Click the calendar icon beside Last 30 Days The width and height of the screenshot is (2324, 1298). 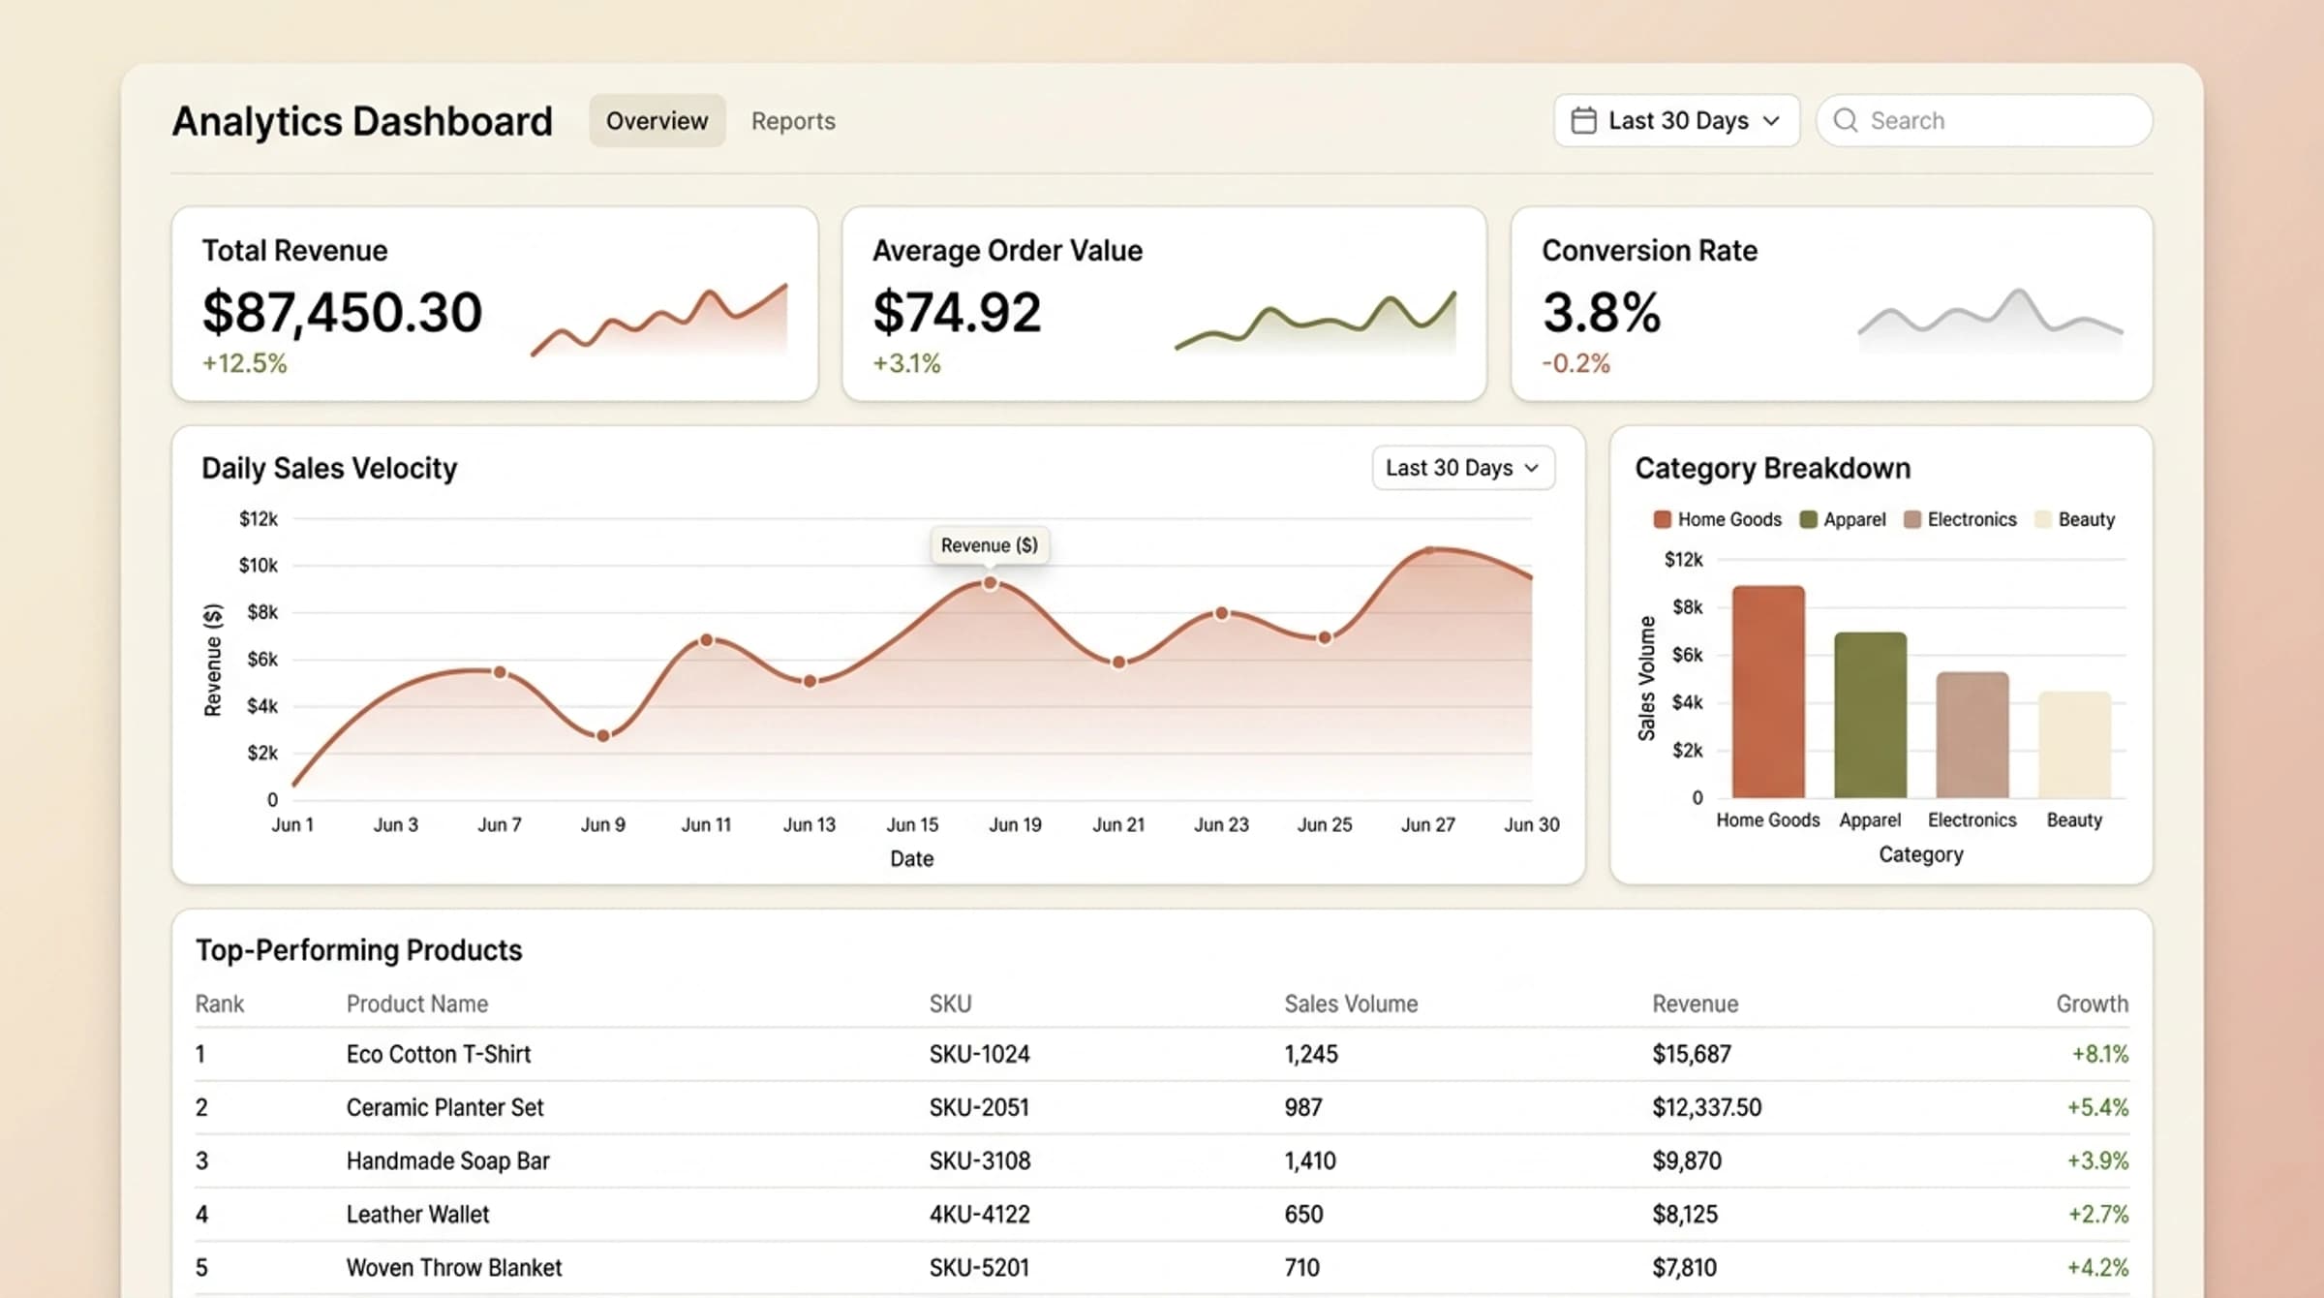tap(1583, 120)
